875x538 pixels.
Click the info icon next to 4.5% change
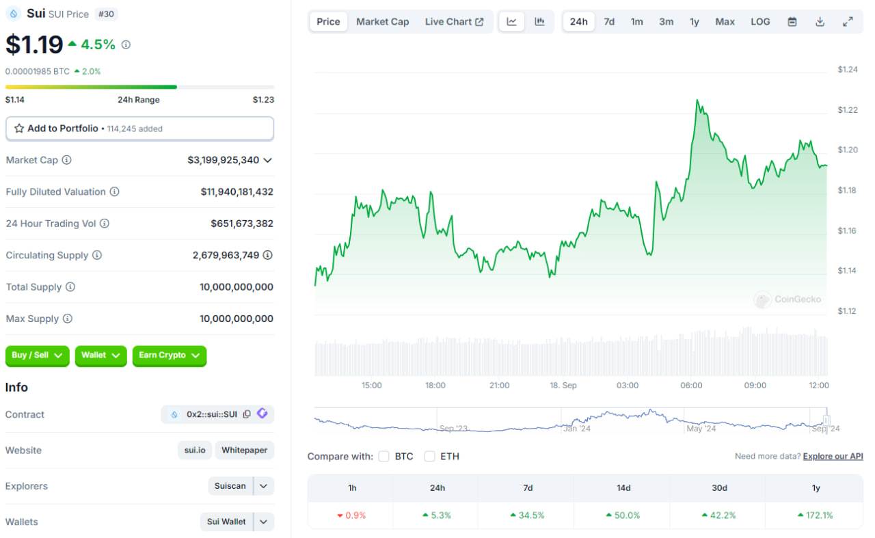[126, 44]
